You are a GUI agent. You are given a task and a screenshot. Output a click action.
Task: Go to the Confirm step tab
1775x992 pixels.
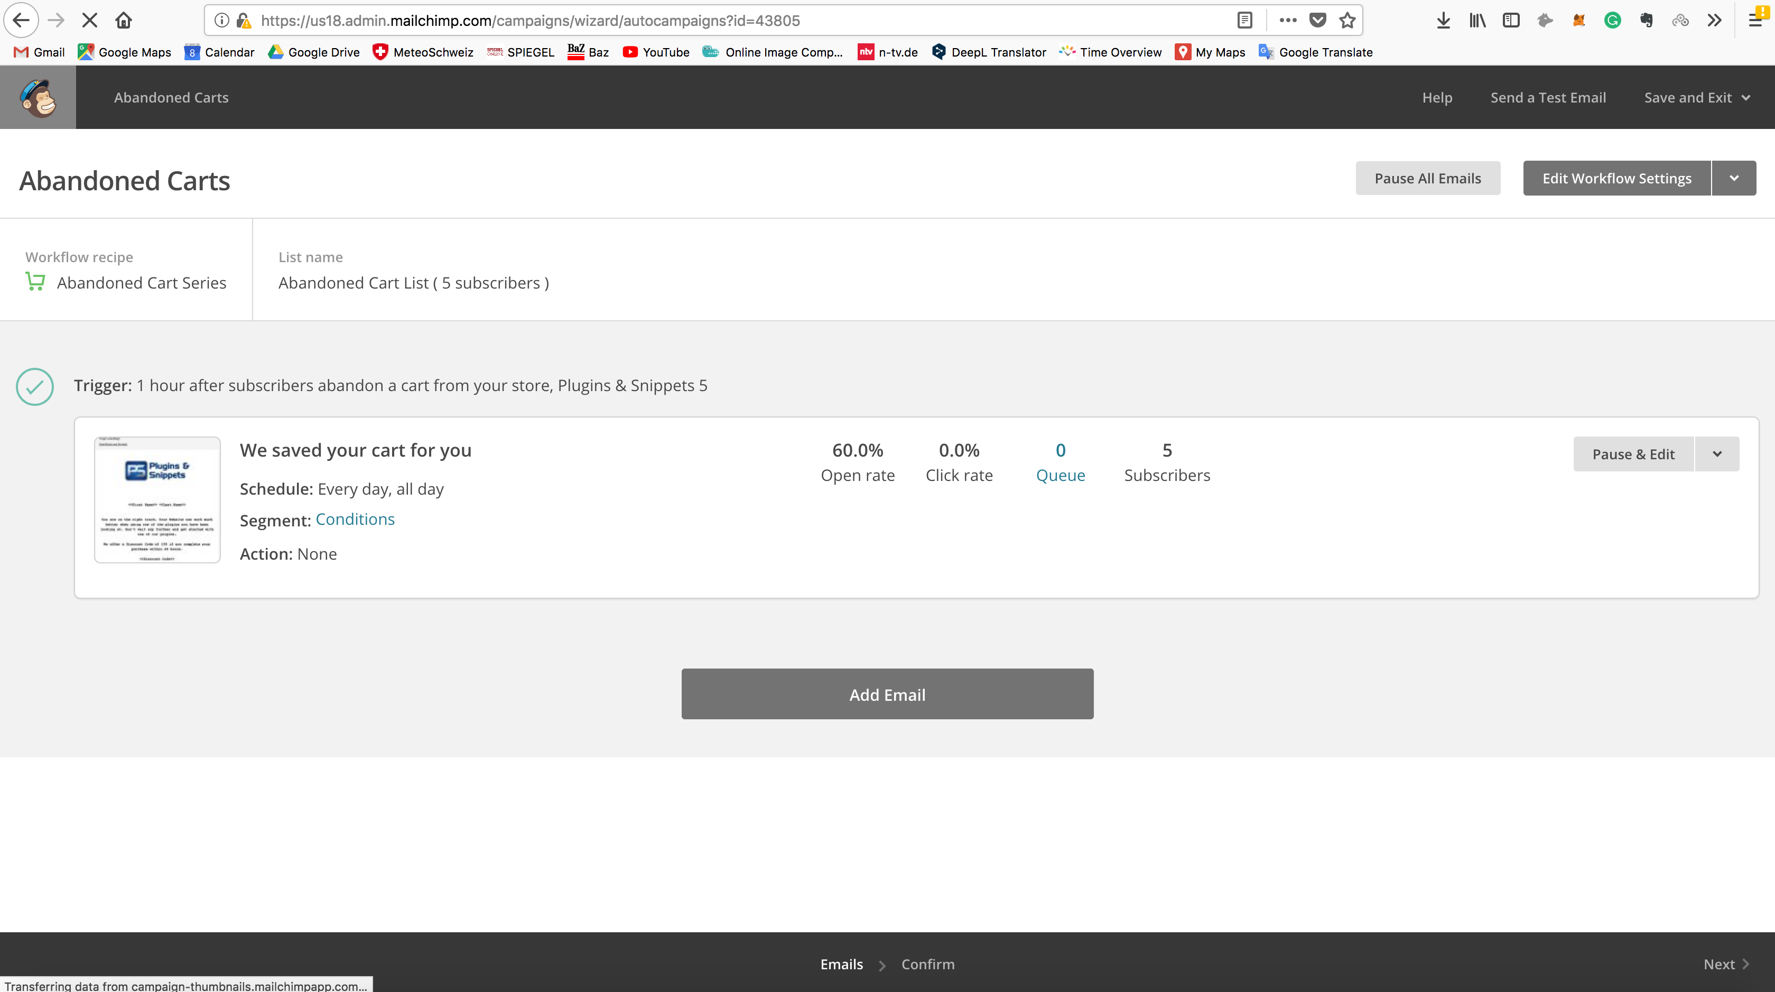[x=927, y=964]
